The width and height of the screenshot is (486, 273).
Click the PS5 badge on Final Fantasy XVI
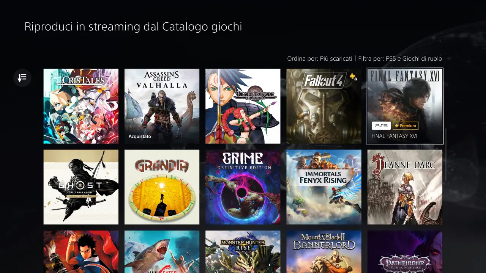[381, 126]
